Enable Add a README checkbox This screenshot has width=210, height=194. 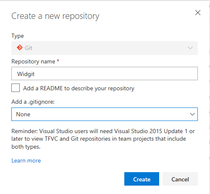click(x=16, y=88)
